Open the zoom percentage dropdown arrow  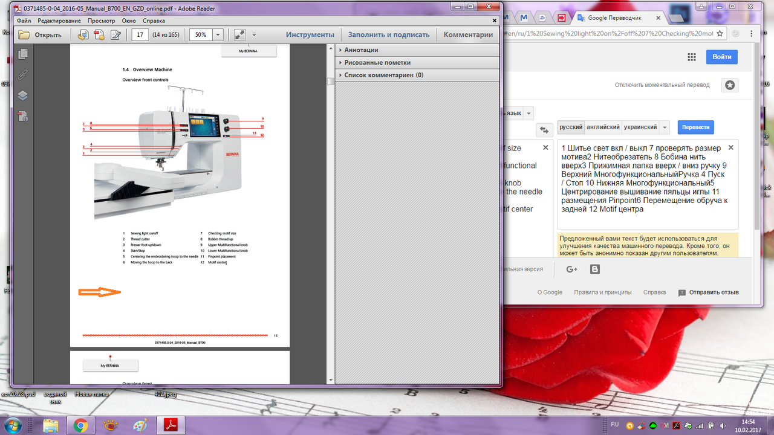pyautogui.click(x=218, y=34)
